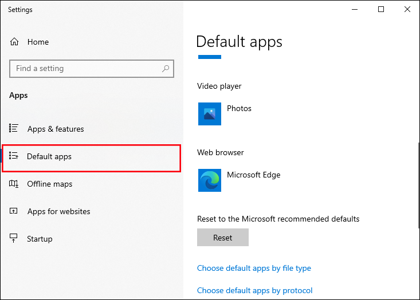
Task: Change the Microsoft Edge default web browser
Action: coord(253,175)
